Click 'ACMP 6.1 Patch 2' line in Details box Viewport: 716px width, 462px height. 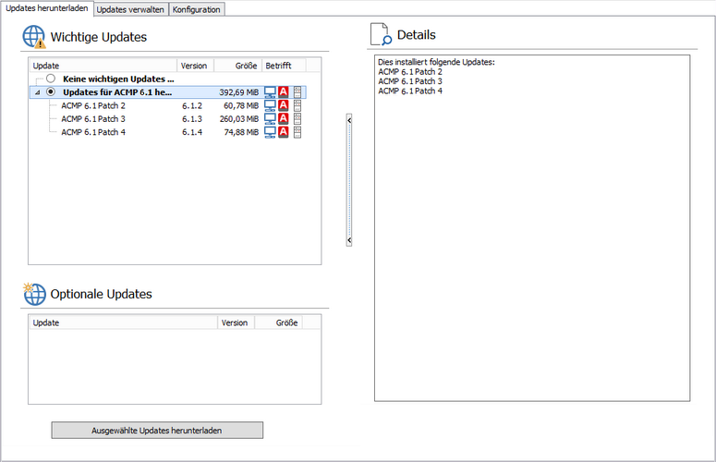point(410,72)
